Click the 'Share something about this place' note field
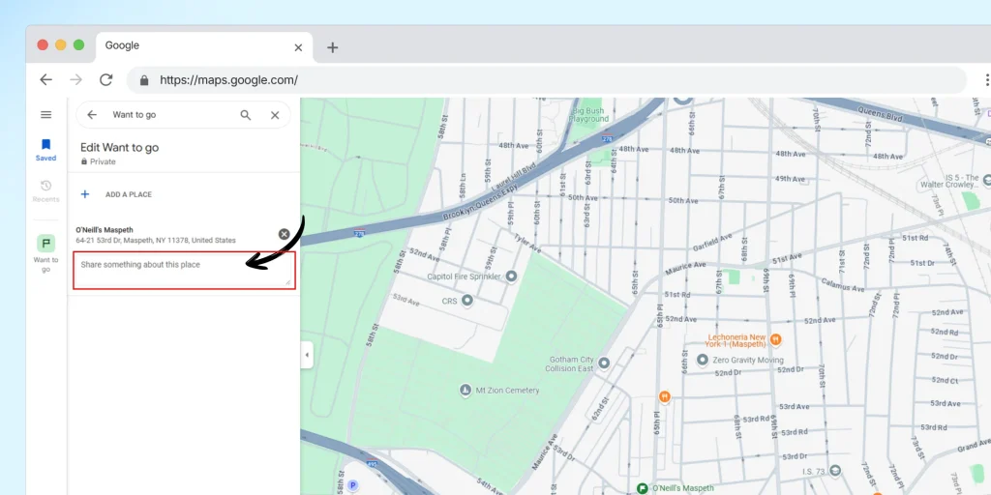Viewport: 991px width, 495px height. (x=184, y=271)
